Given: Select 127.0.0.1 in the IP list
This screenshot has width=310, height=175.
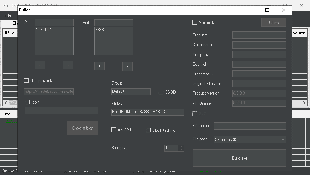Looking at the screenshot, I should (x=44, y=30).
